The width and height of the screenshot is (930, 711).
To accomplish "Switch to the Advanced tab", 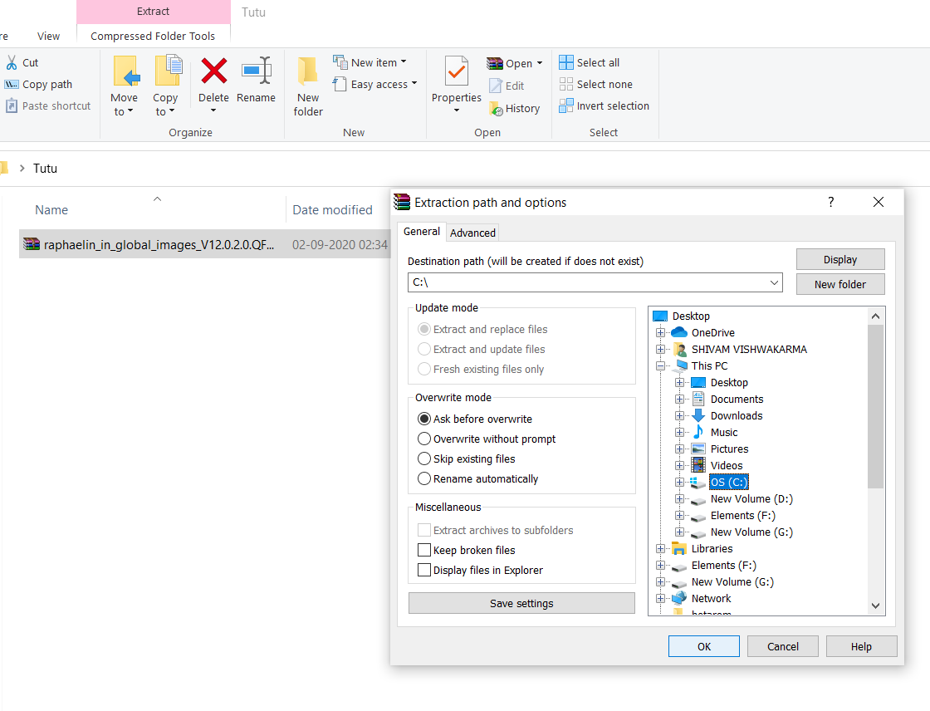I will (x=472, y=233).
